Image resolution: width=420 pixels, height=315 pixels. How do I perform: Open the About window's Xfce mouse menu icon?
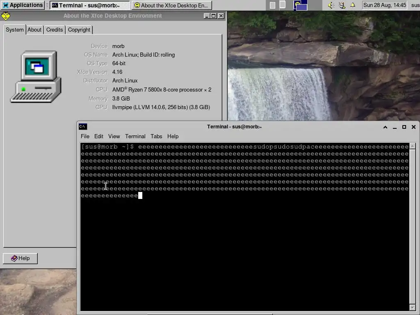click(x=6, y=16)
